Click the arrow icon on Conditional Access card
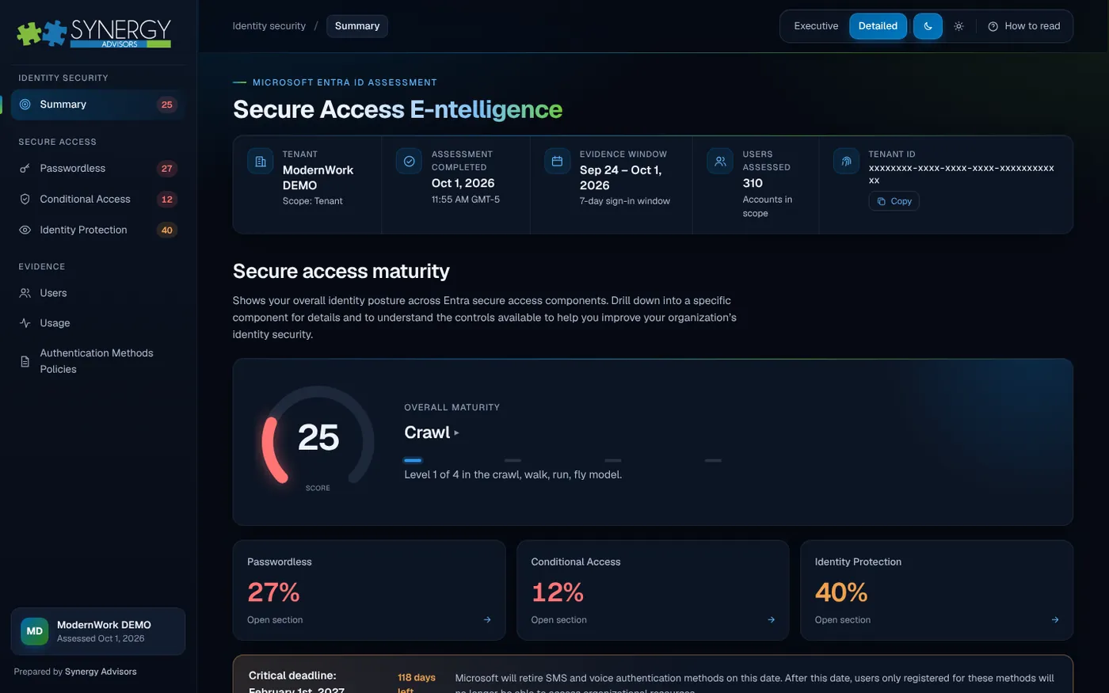 [772, 620]
